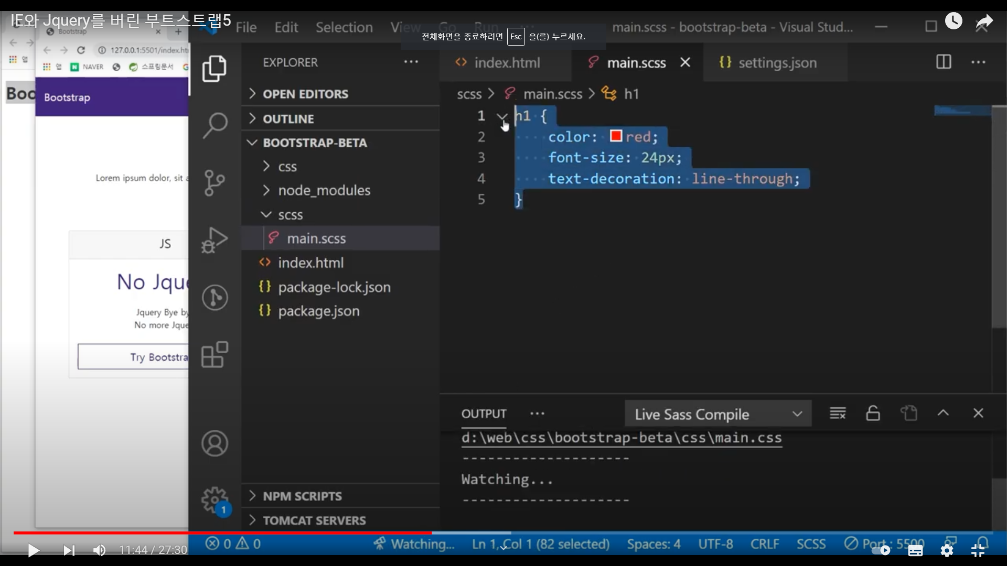Open package-lock.json in the explorer
1007x566 pixels.
[340, 287]
